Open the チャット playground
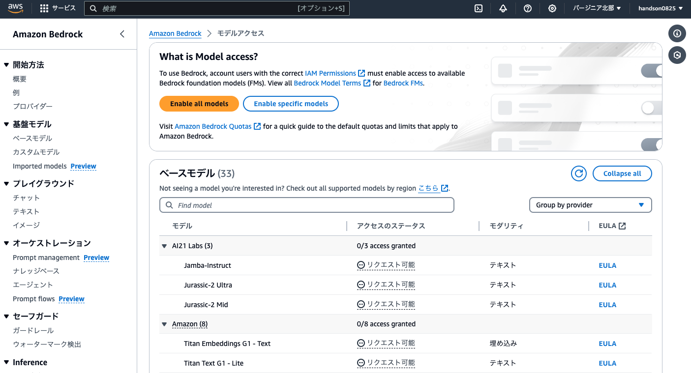The width and height of the screenshot is (691, 373). click(27, 198)
